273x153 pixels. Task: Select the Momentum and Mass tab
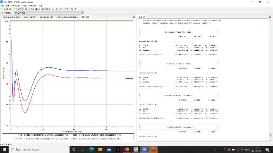(x=11, y=17)
